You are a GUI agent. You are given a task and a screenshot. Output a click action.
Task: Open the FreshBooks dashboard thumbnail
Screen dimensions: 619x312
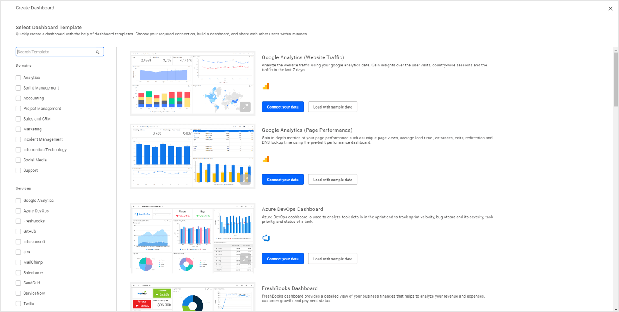tap(193, 297)
